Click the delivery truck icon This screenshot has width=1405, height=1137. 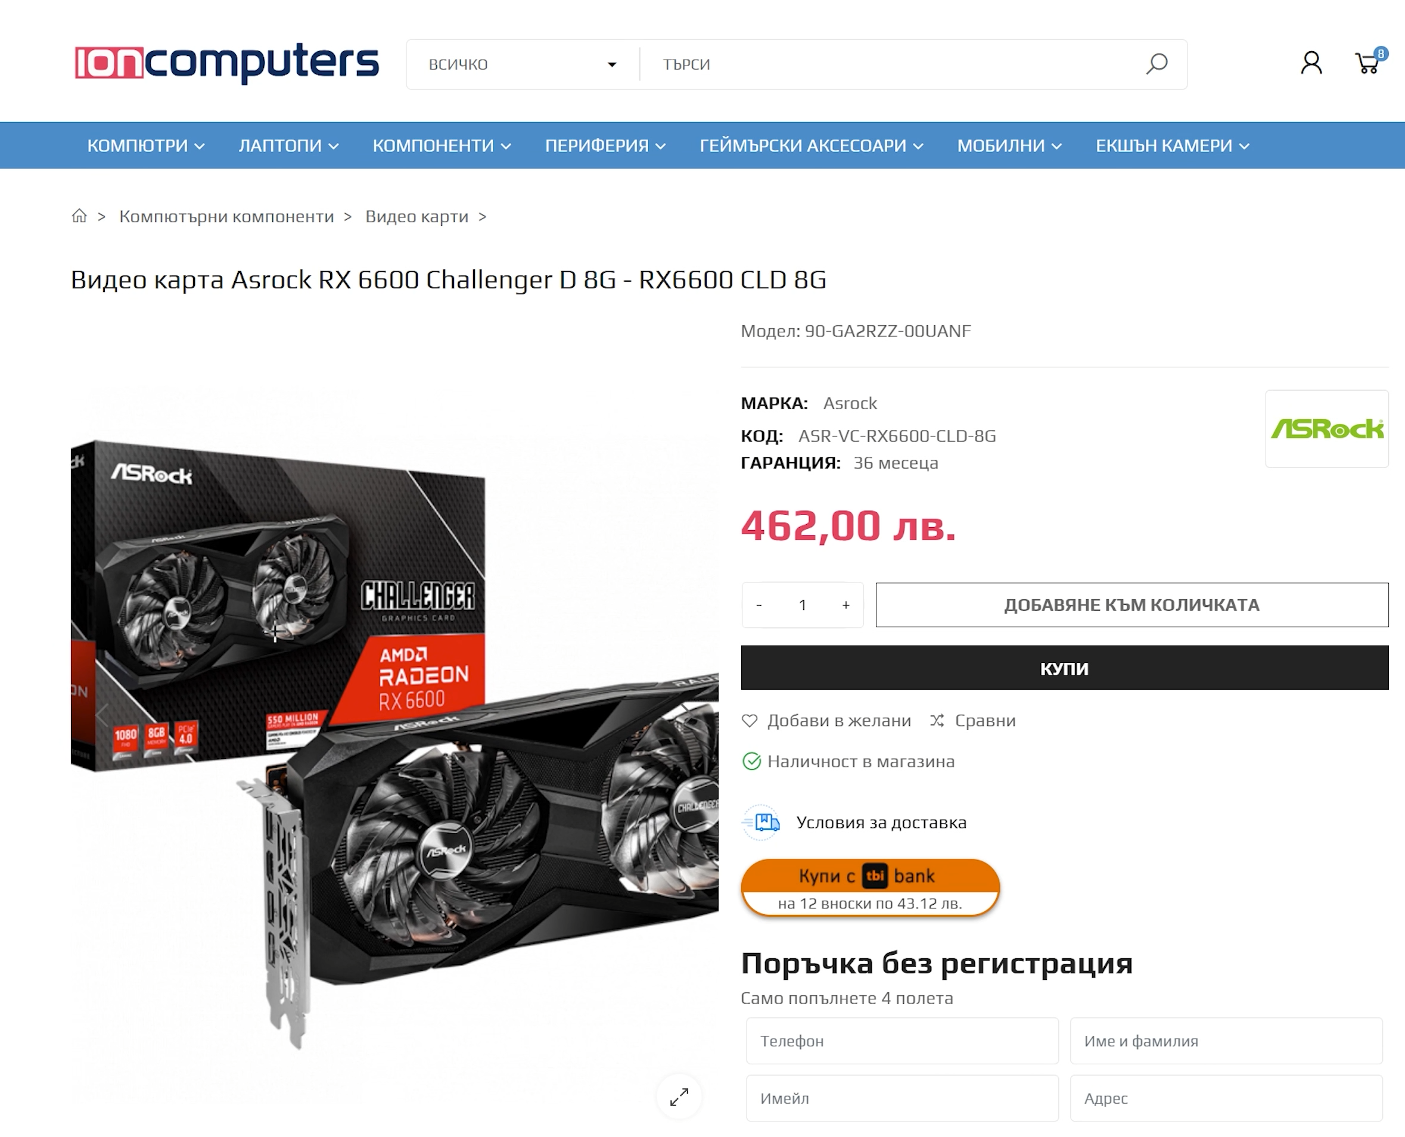(x=761, y=822)
